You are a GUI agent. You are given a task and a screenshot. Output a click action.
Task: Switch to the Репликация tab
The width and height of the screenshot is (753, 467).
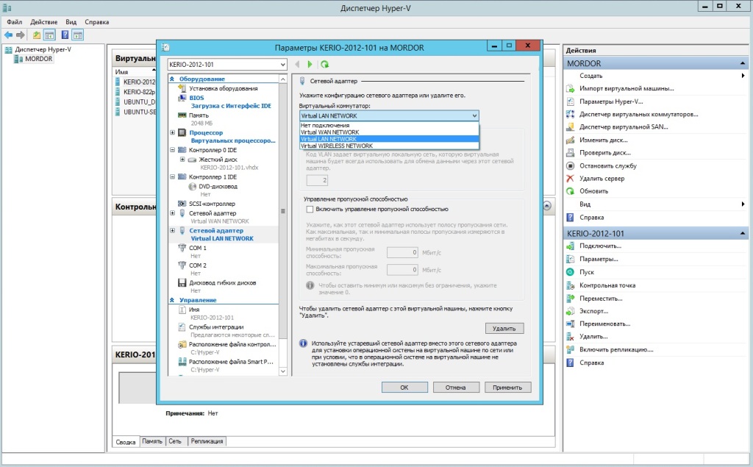coord(207,441)
